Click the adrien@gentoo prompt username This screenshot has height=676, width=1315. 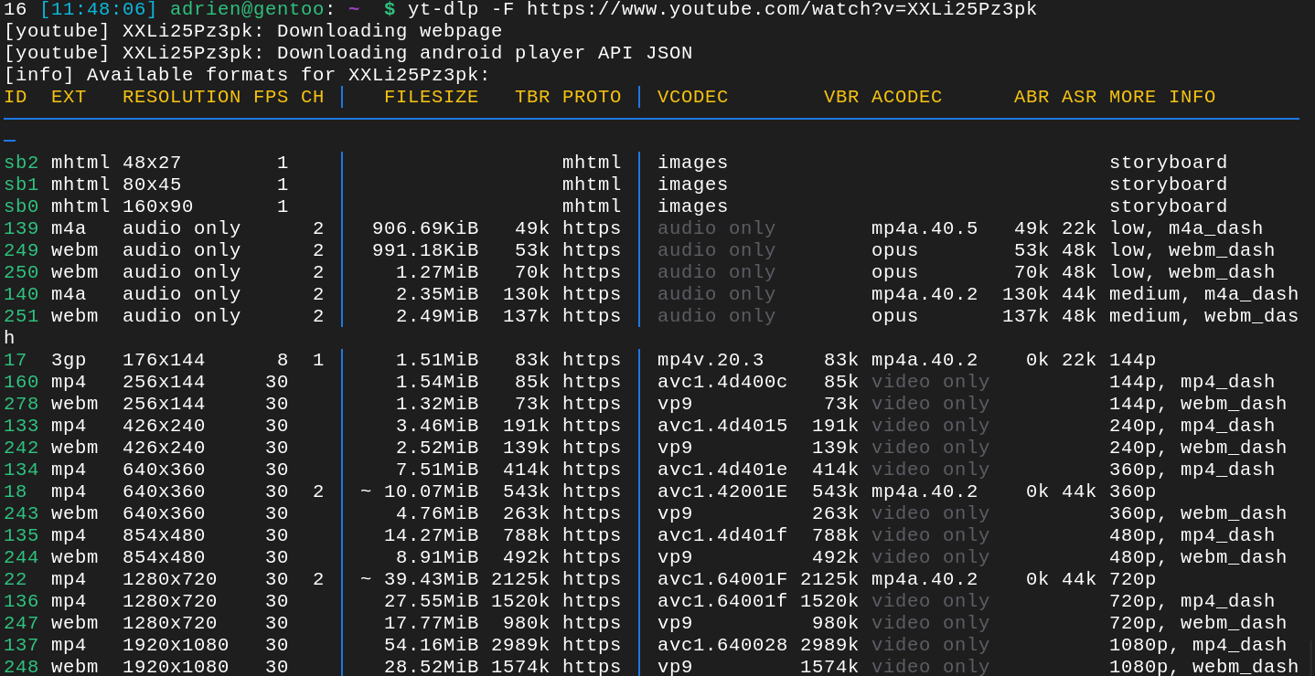248,9
